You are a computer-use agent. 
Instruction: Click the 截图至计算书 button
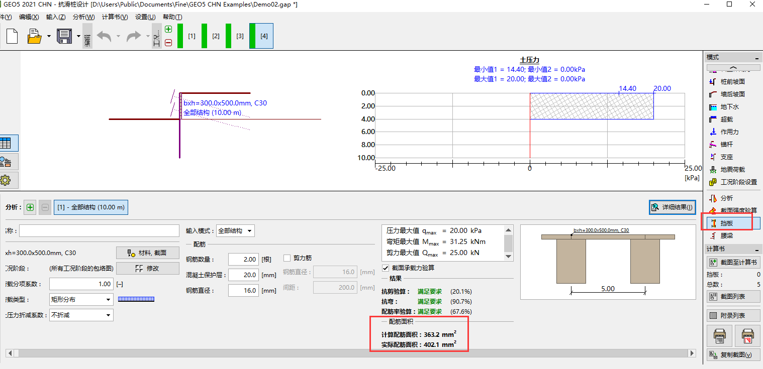coord(734,262)
